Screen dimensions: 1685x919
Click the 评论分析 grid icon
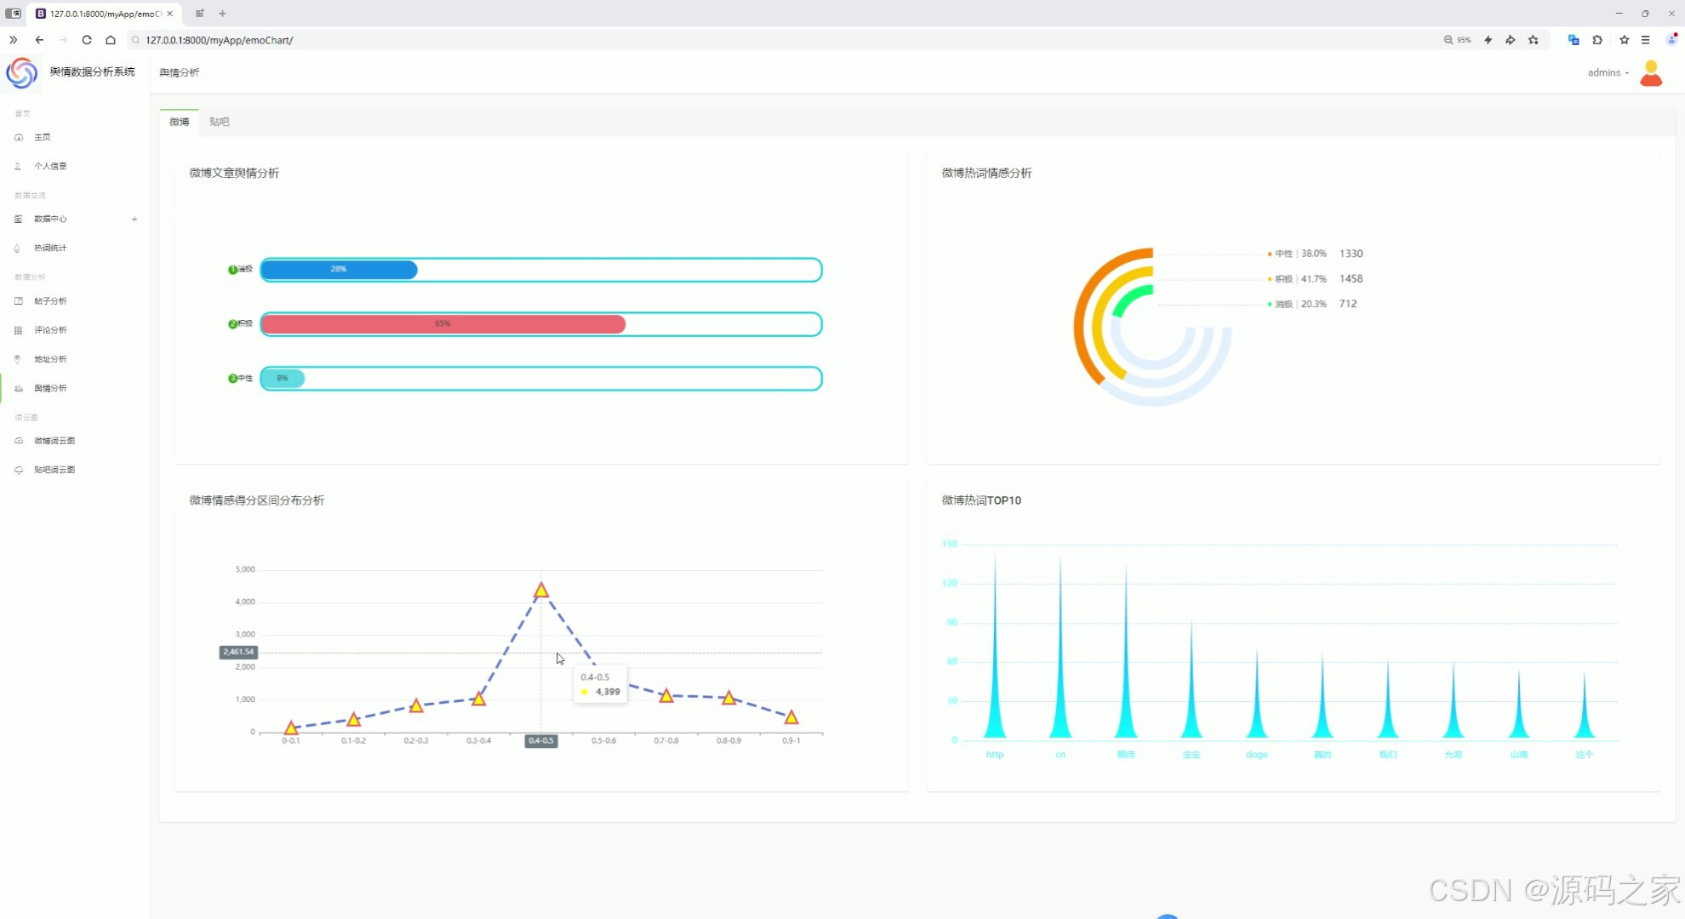(19, 330)
